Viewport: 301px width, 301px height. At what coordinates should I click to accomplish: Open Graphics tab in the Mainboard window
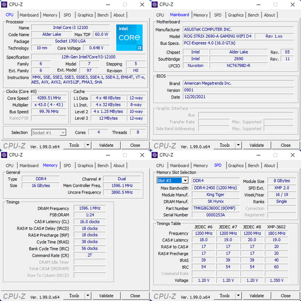tap(236, 15)
